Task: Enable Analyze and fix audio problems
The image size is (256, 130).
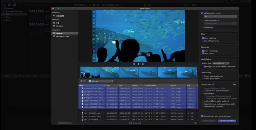Action: 203,101
